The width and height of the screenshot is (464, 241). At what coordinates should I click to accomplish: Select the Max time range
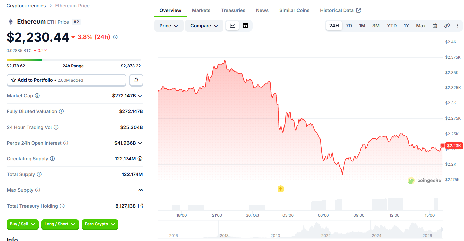421,26
